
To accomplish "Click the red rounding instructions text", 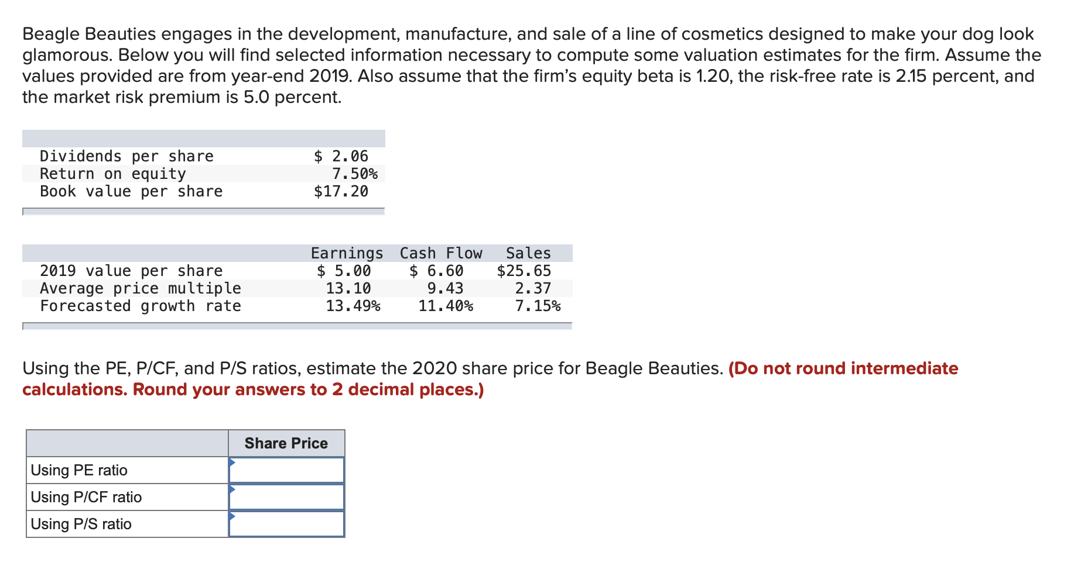I will (x=490, y=379).
